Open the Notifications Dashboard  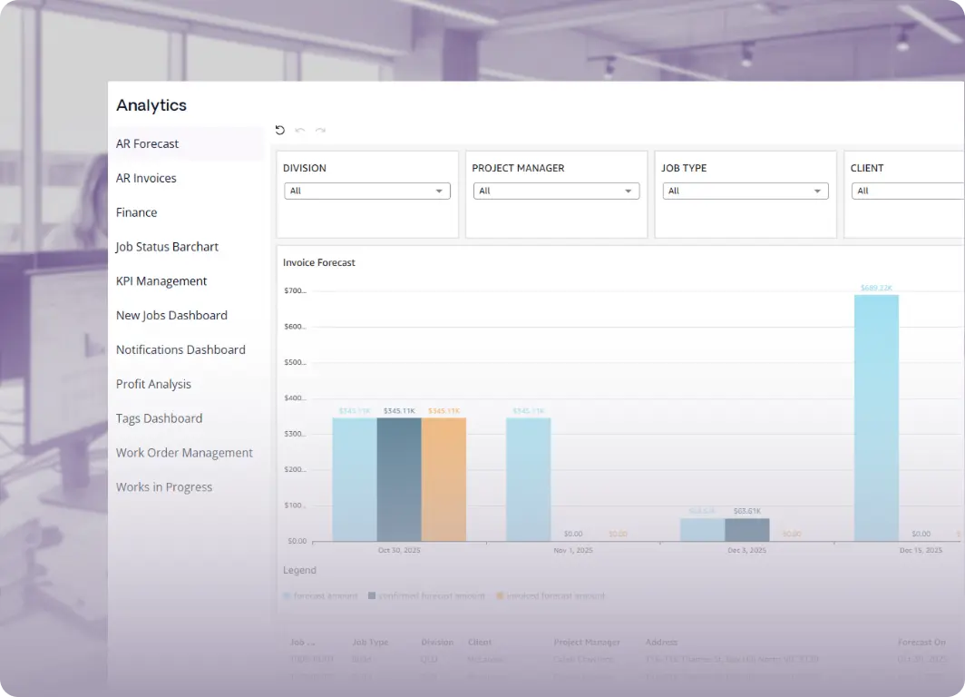(x=180, y=349)
